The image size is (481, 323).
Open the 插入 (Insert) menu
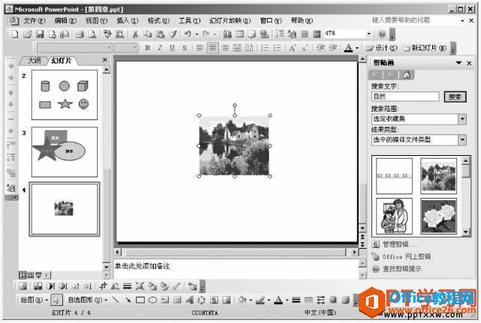click(128, 20)
